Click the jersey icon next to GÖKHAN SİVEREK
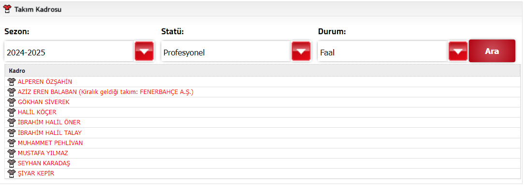524x186 pixels. click(12, 102)
